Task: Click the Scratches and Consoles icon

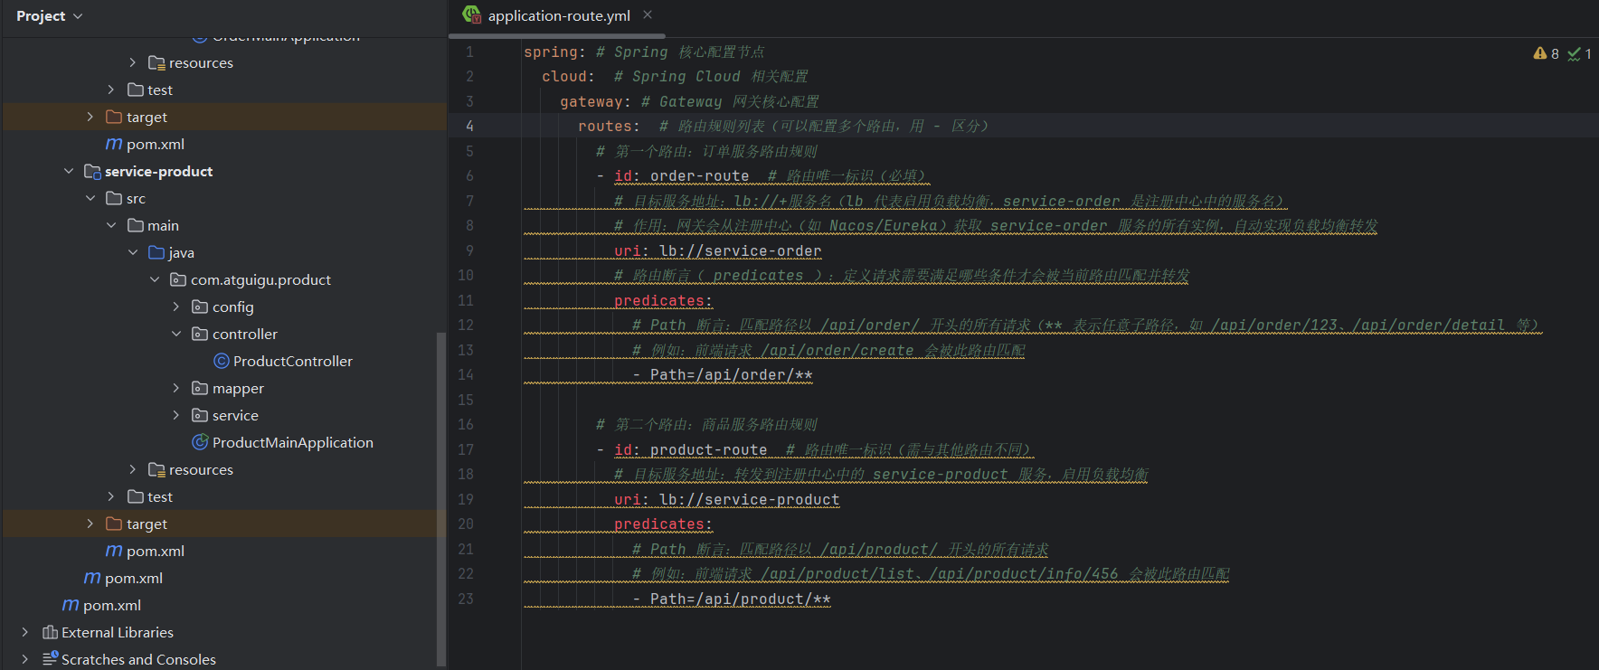Action: [51, 658]
